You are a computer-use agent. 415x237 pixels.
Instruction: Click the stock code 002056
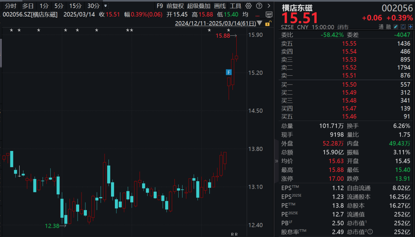(397, 8)
